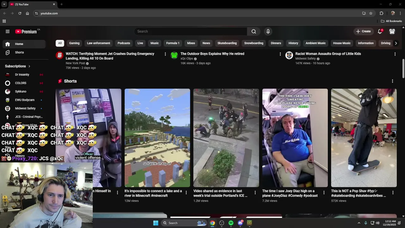Show hidden system tray icons
Viewport: 405px width, 228px height.
[359, 223]
